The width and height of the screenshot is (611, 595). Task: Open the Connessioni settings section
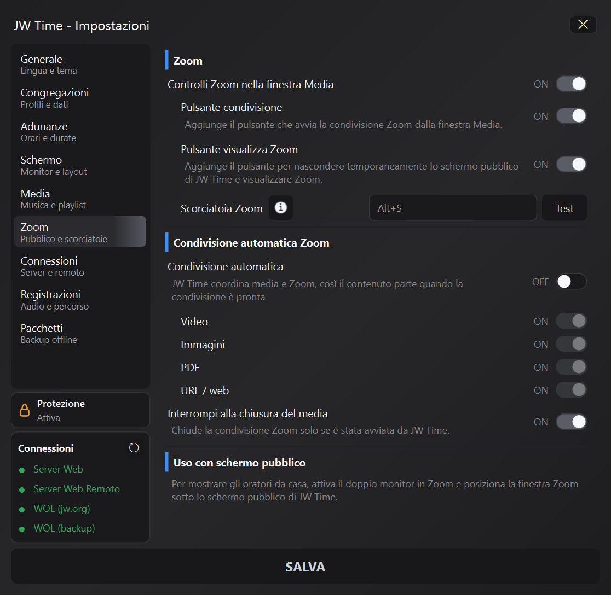coord(80,266)
